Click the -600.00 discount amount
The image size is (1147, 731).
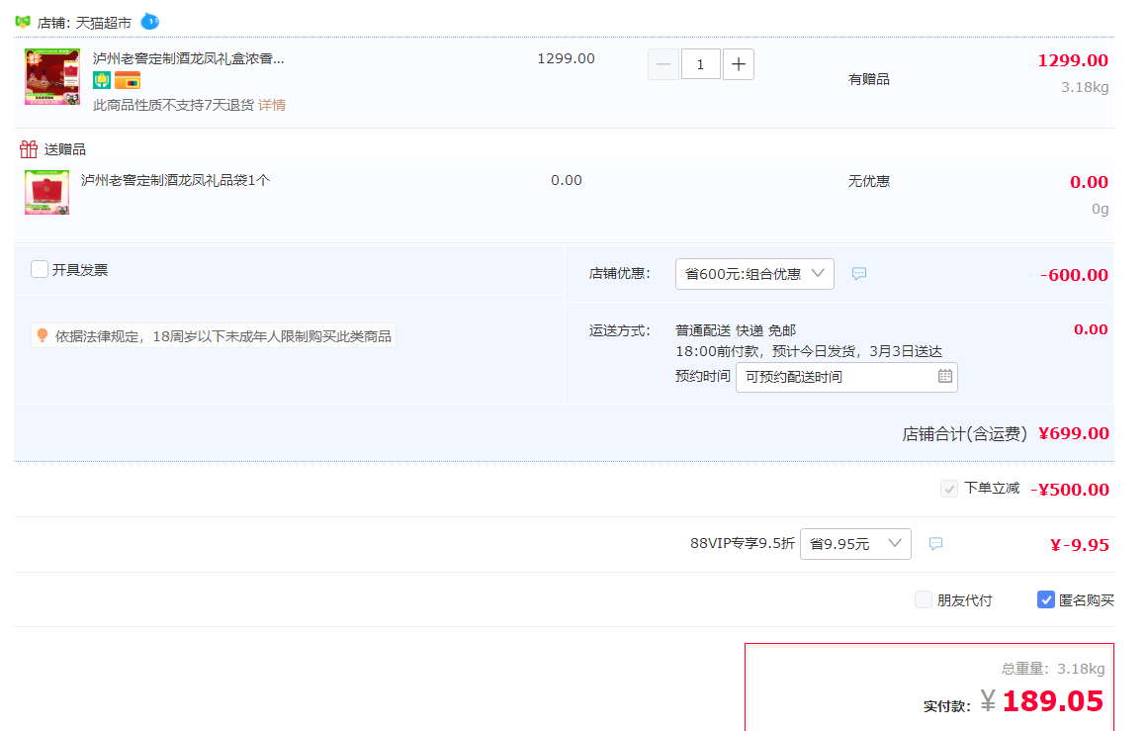pyautogui.click(x=1074, y=275)
